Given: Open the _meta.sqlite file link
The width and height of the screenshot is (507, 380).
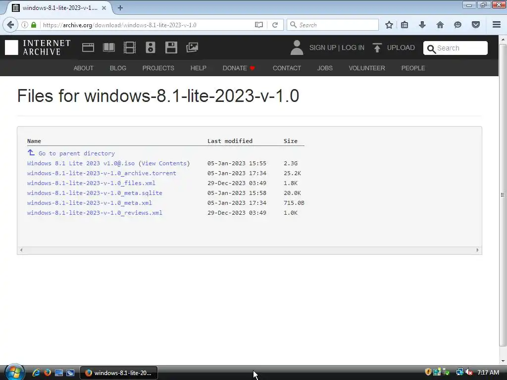Looking at the screenshot, I should coord(95,193).
